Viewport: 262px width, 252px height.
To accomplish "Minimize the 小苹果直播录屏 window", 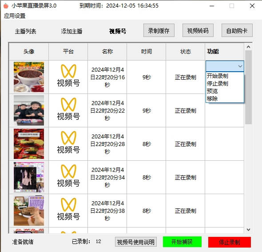I will (212, 6).
